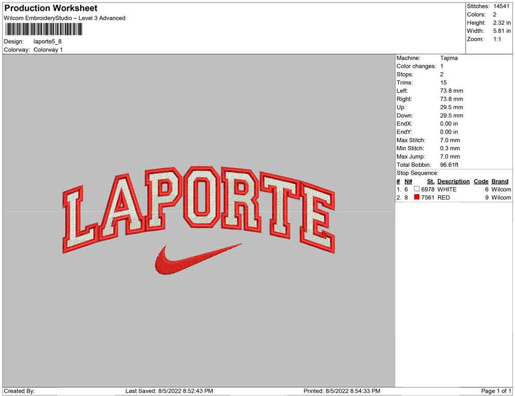This screenshot has height=396, width=515.
Task: Click the stitch count '6978' in WHITE row
Action: point(428,189)
